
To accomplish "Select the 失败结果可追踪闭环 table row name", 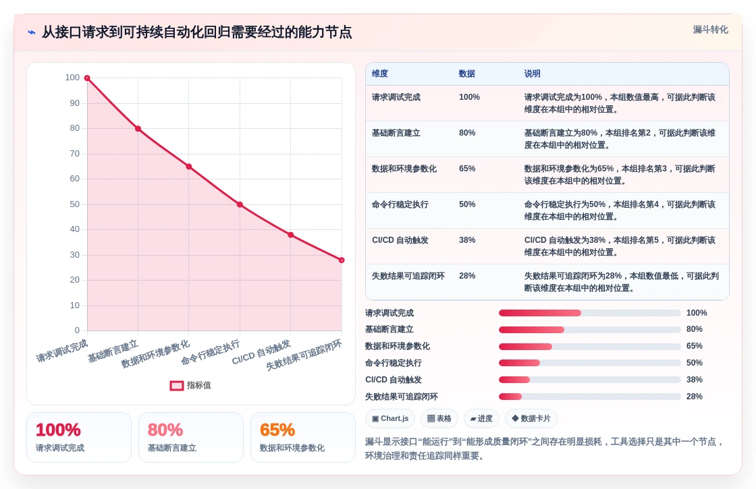I will pos(408,276).
